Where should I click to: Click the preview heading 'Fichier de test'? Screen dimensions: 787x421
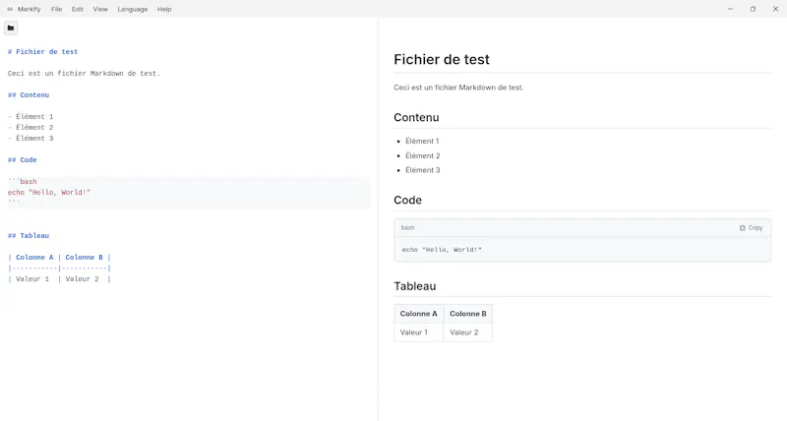(x=441, y=59)
